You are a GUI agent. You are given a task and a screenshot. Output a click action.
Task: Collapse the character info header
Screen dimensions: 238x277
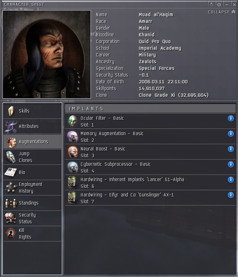[222, 12]
